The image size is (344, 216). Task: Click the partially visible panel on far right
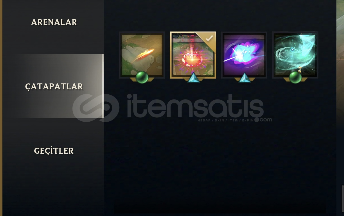[340, 108]
